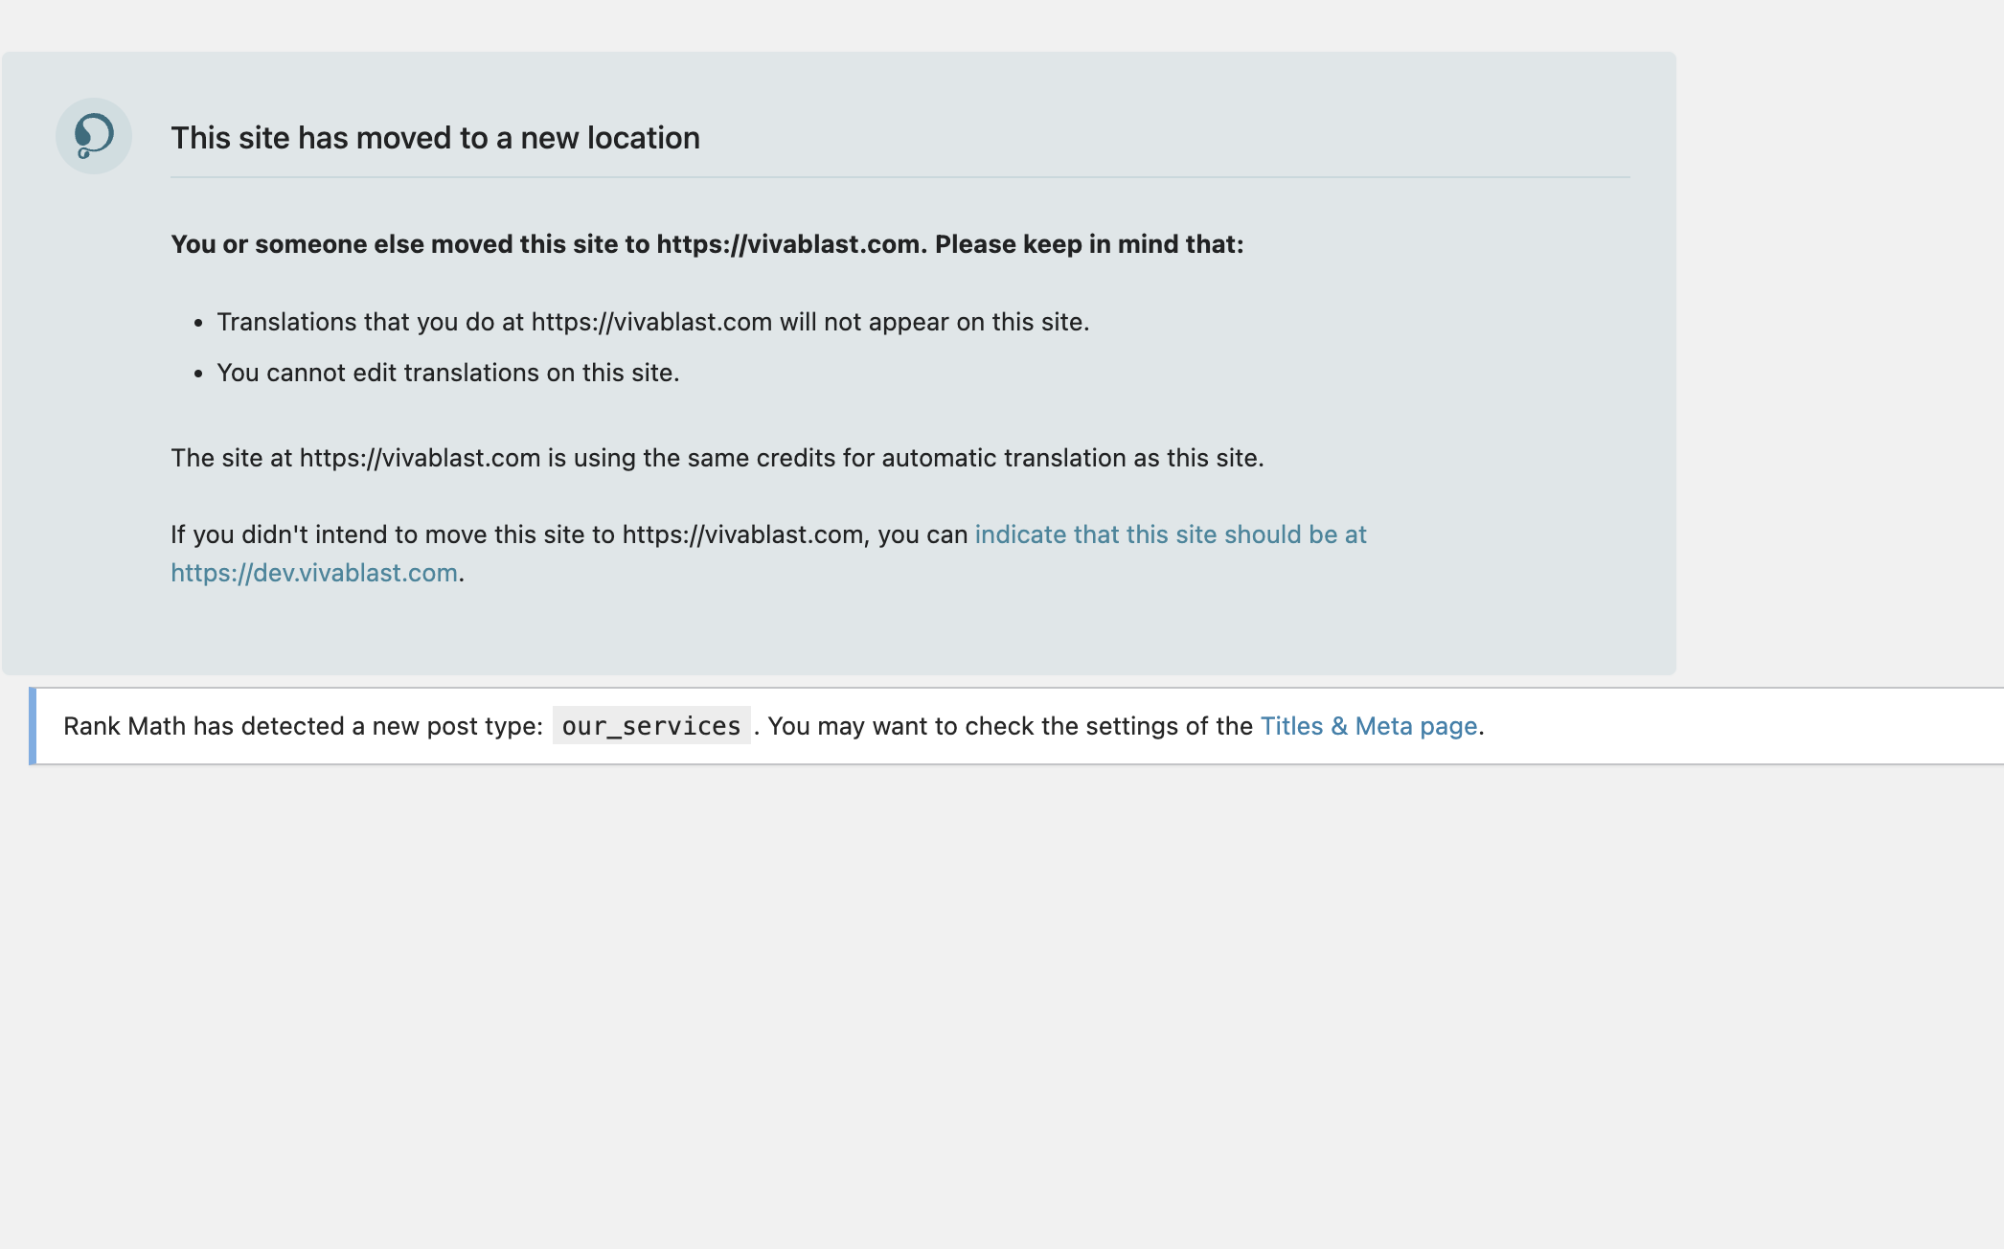The height and width of the screenshot is (1249, 2004).
Task: Click the 'Translations that you do at' bullet
Action: [x=653, y=322]
